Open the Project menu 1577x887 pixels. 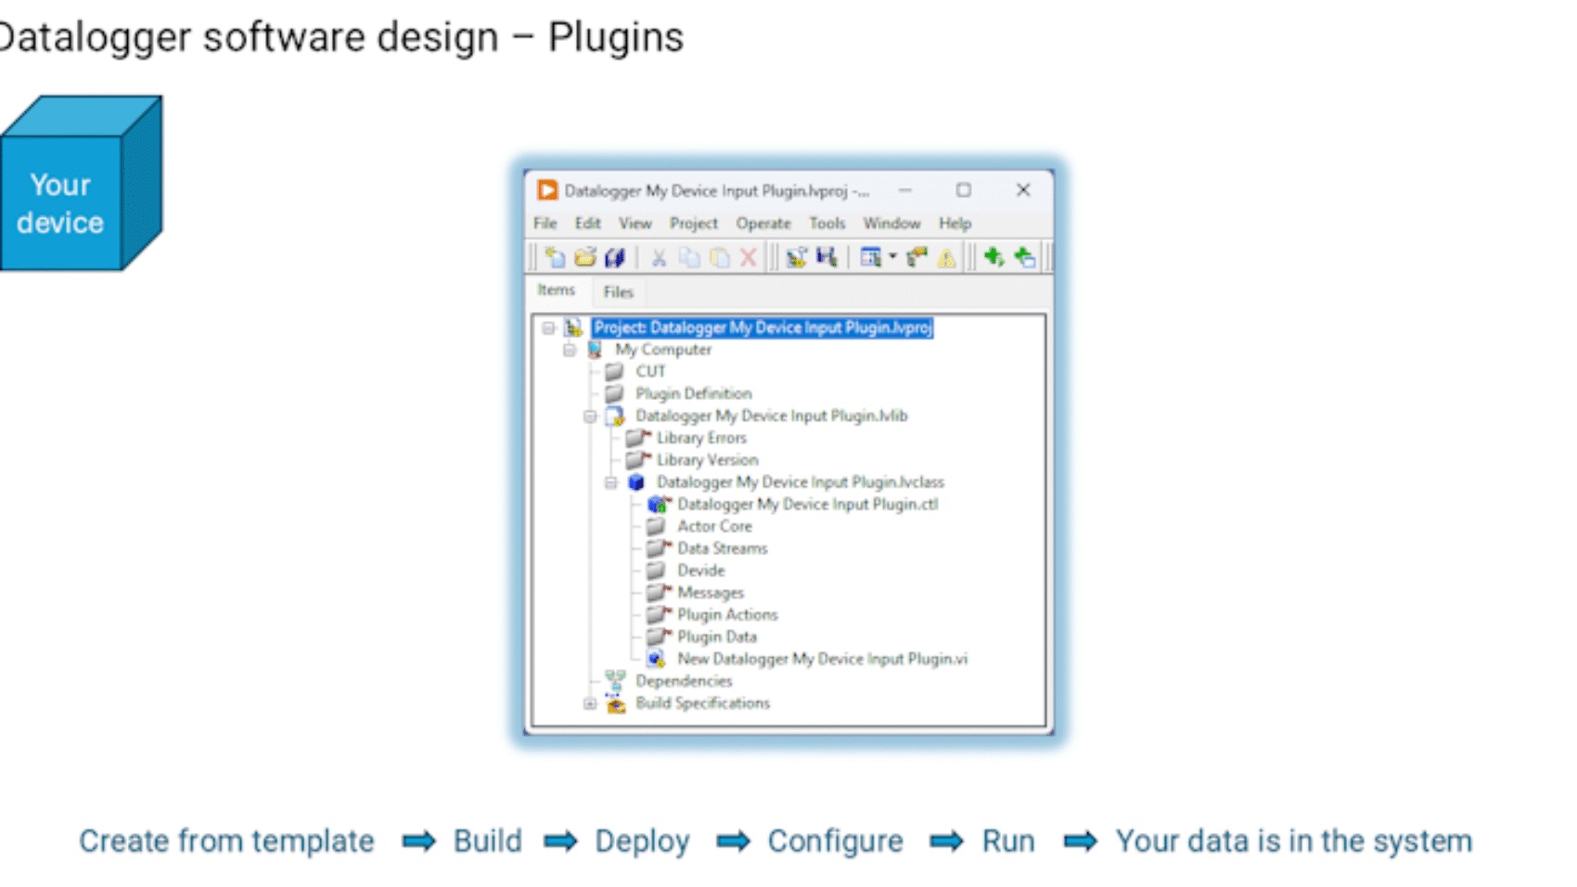click(693, 224)
